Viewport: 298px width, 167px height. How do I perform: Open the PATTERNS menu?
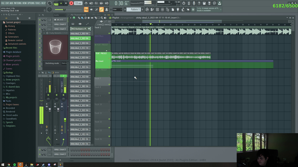coord(18,3)
